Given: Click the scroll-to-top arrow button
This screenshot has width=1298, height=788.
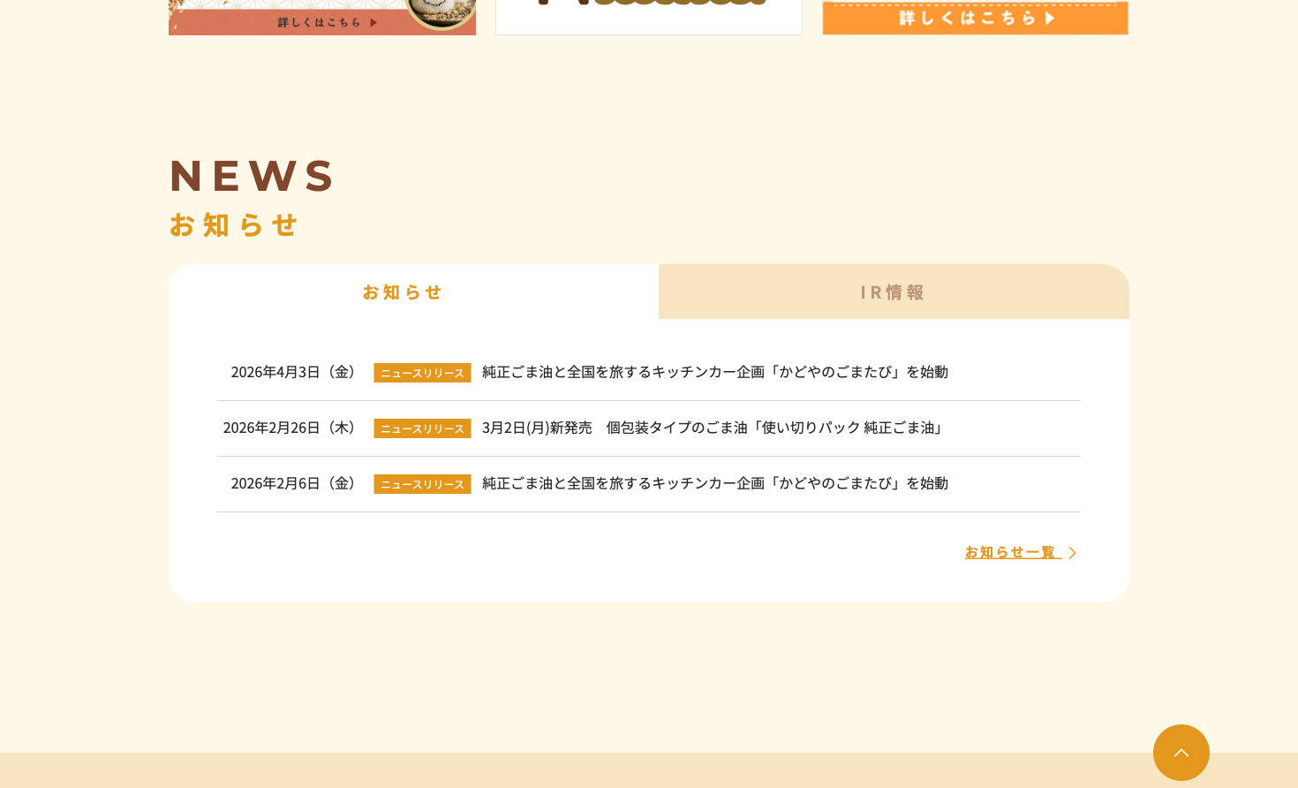Looking at the screenshot, I should coord(1181,753).
